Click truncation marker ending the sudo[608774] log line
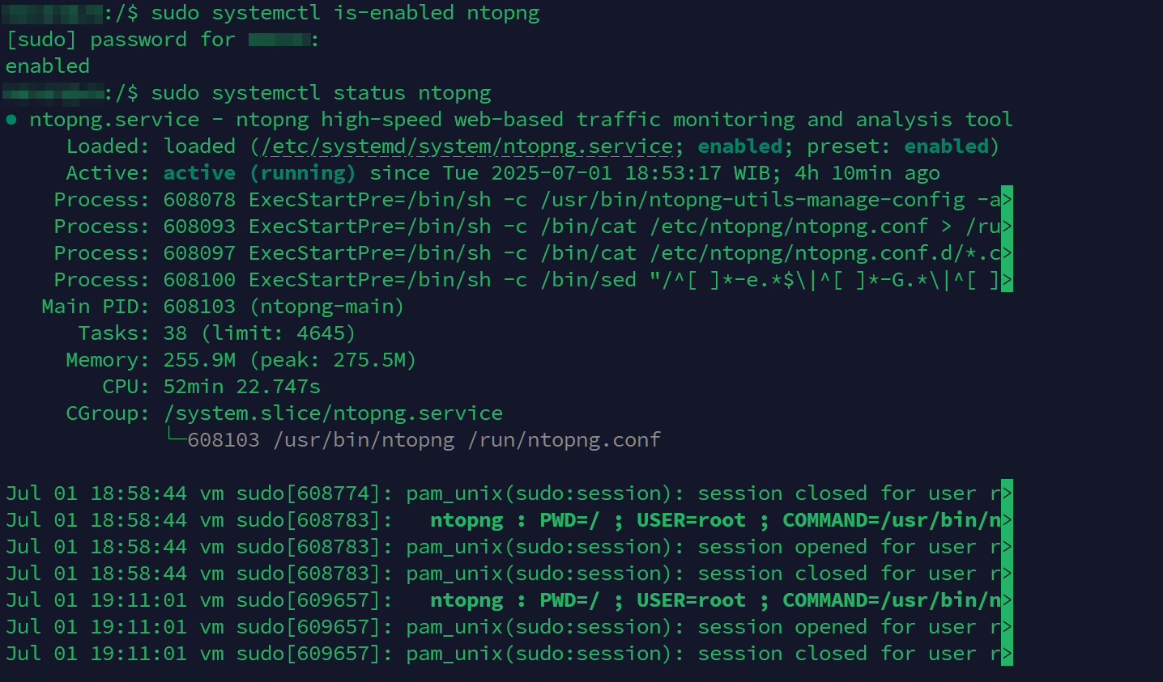The width and height of the screenshot is (1163, 682). 1007,493
